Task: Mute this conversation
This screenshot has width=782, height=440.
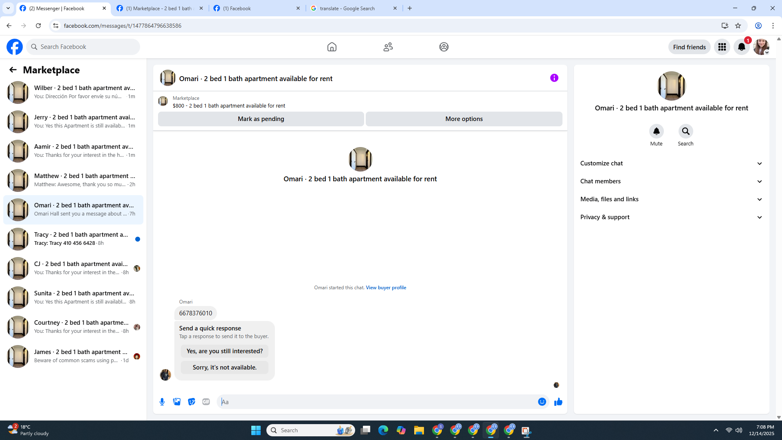Action: (x=656, y=132)
